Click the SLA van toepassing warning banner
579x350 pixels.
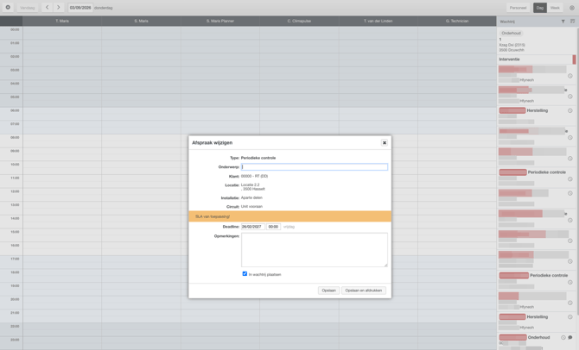pyautogui.click(x=289, y=216)
